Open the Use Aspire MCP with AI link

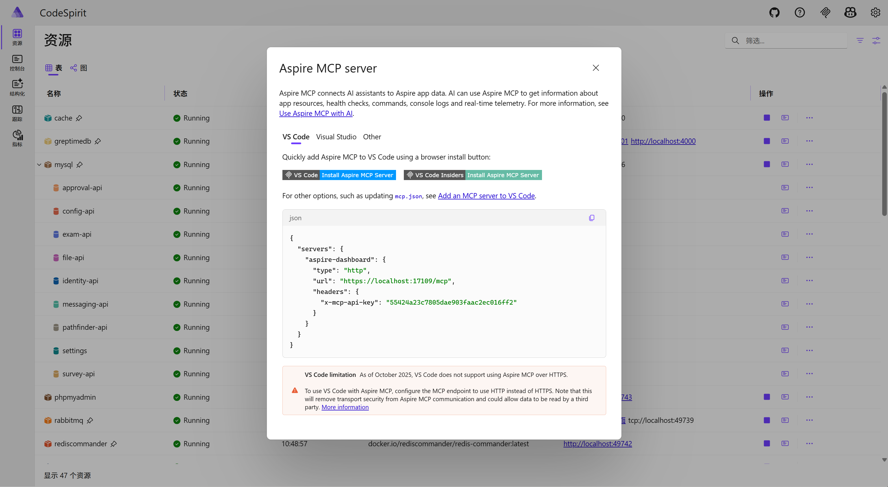315,113
